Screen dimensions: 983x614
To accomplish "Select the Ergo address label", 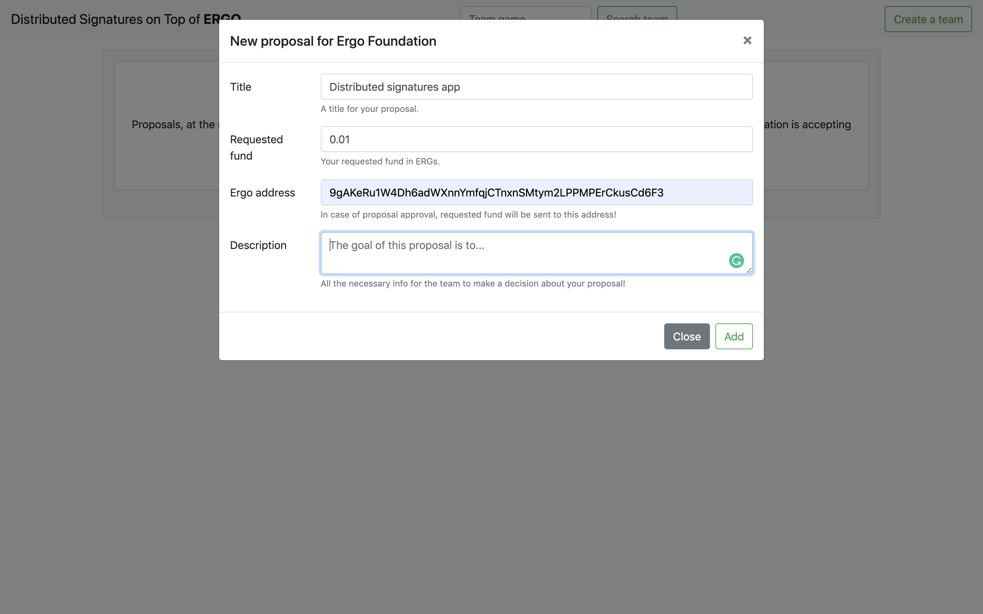I will click(262, 192).
